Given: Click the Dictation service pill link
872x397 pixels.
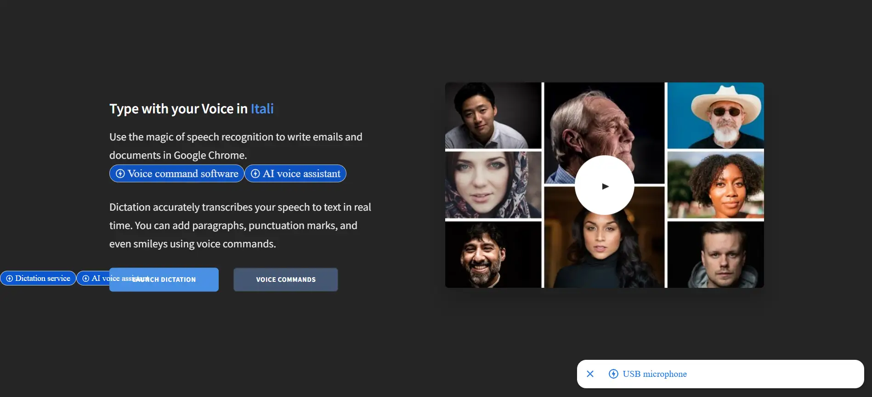Looking at the screenshot, I should tap(38, 278).
